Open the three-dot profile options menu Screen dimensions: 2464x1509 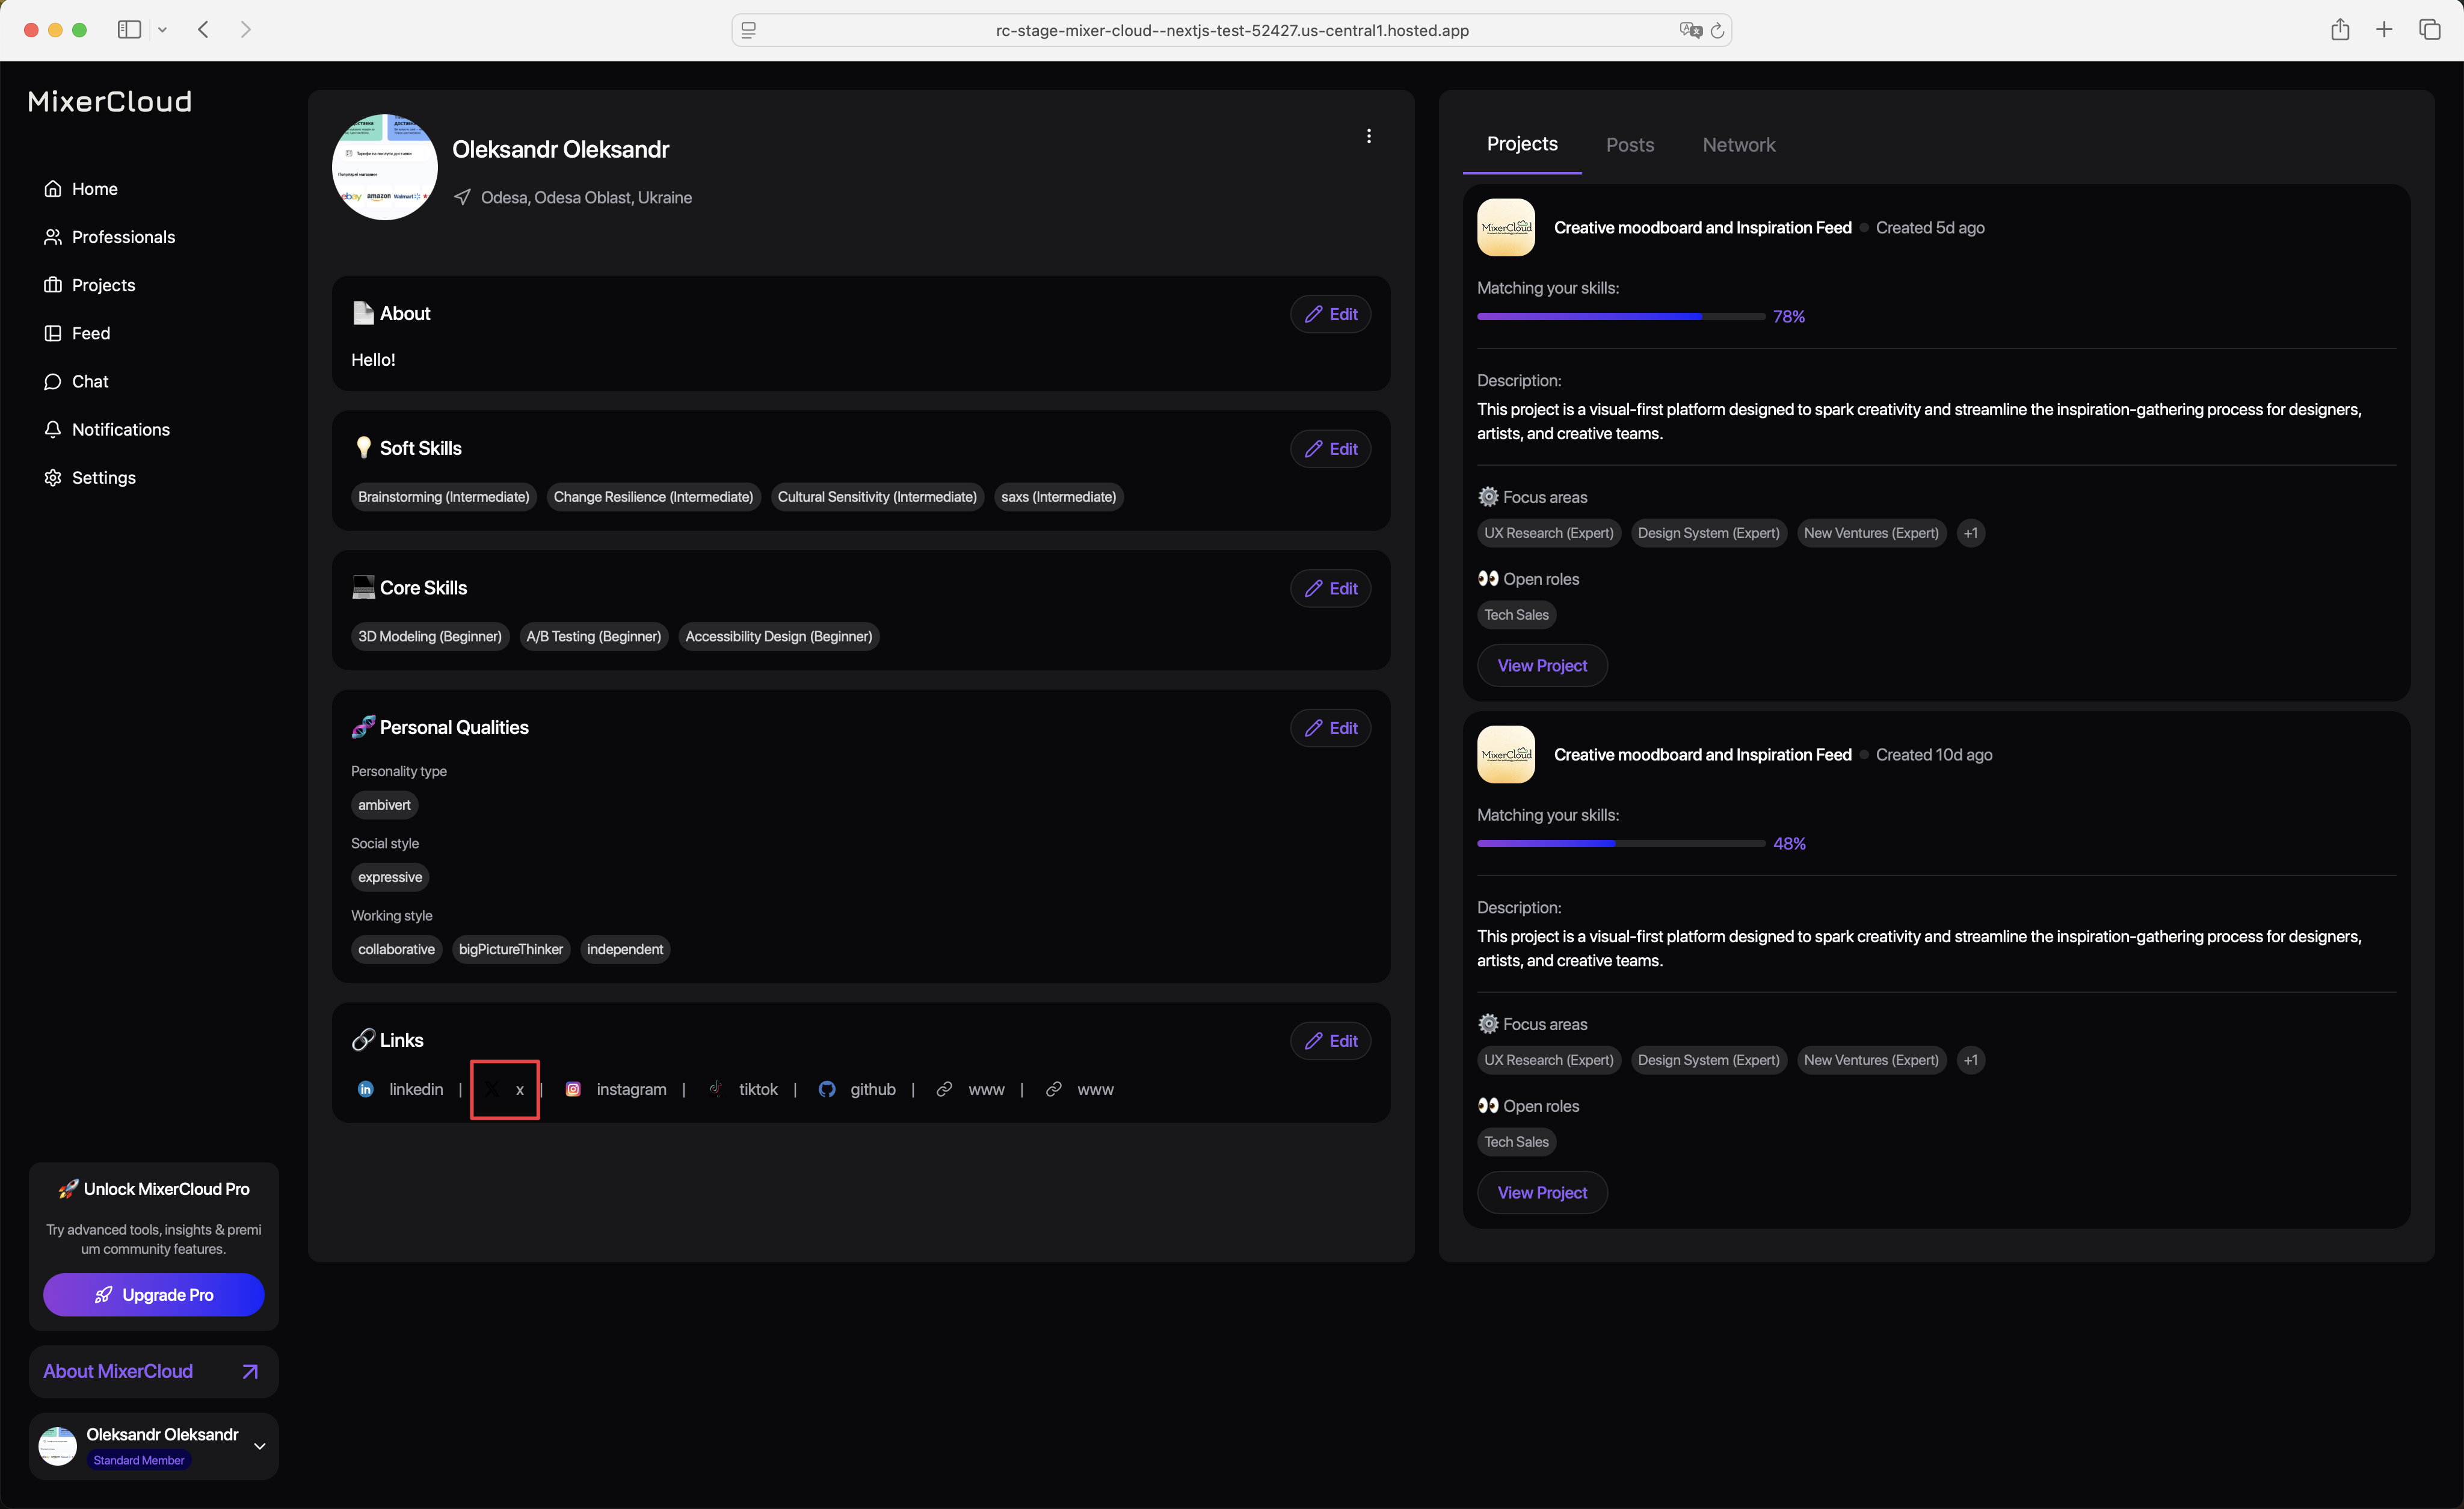[1368, 136]
